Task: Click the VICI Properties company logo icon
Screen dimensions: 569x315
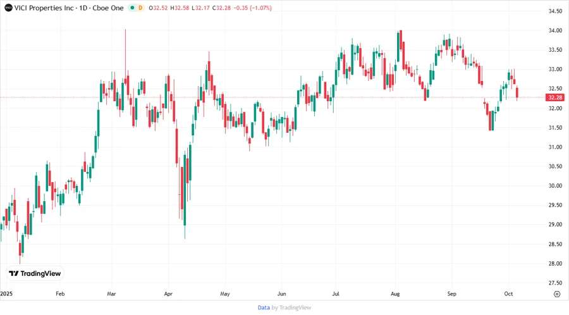Action: (8, 8)
